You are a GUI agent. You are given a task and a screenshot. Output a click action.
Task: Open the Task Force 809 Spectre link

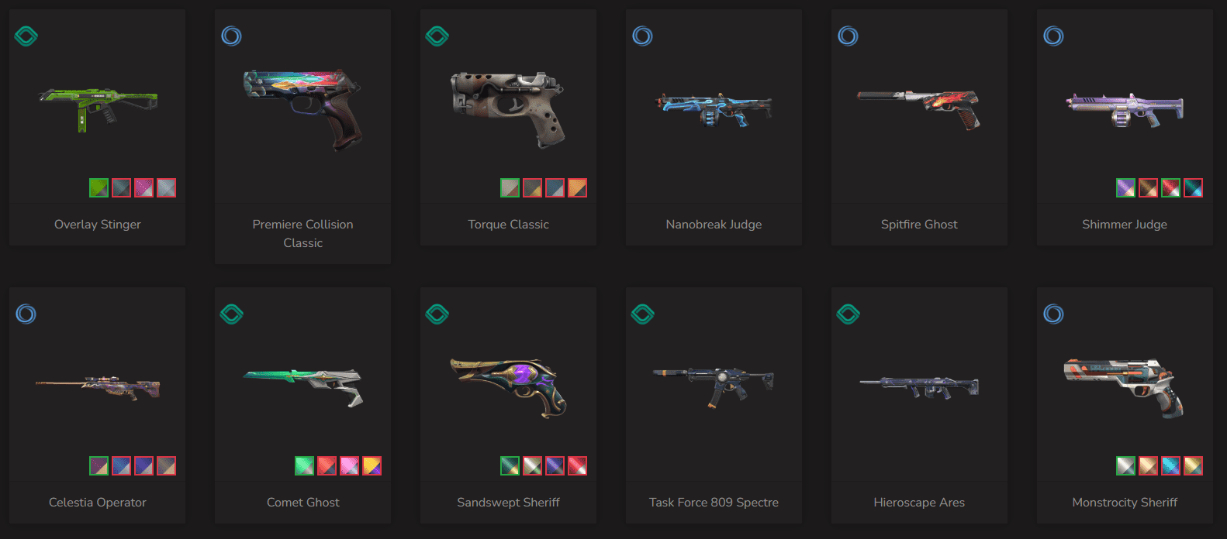pyautogui.click(x=714, y=502)
